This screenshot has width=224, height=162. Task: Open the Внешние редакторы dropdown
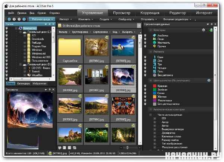[177, 19]
